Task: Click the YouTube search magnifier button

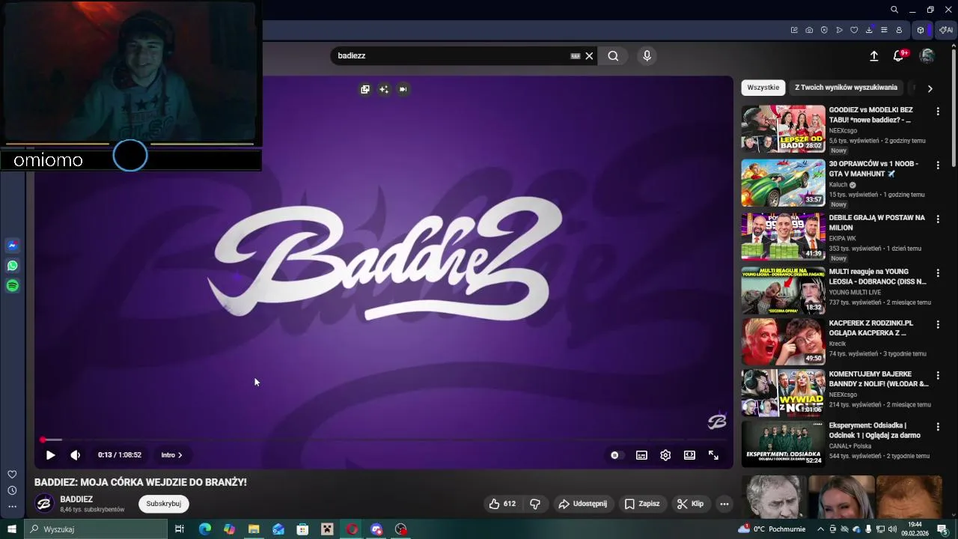Action: (613, 55)
